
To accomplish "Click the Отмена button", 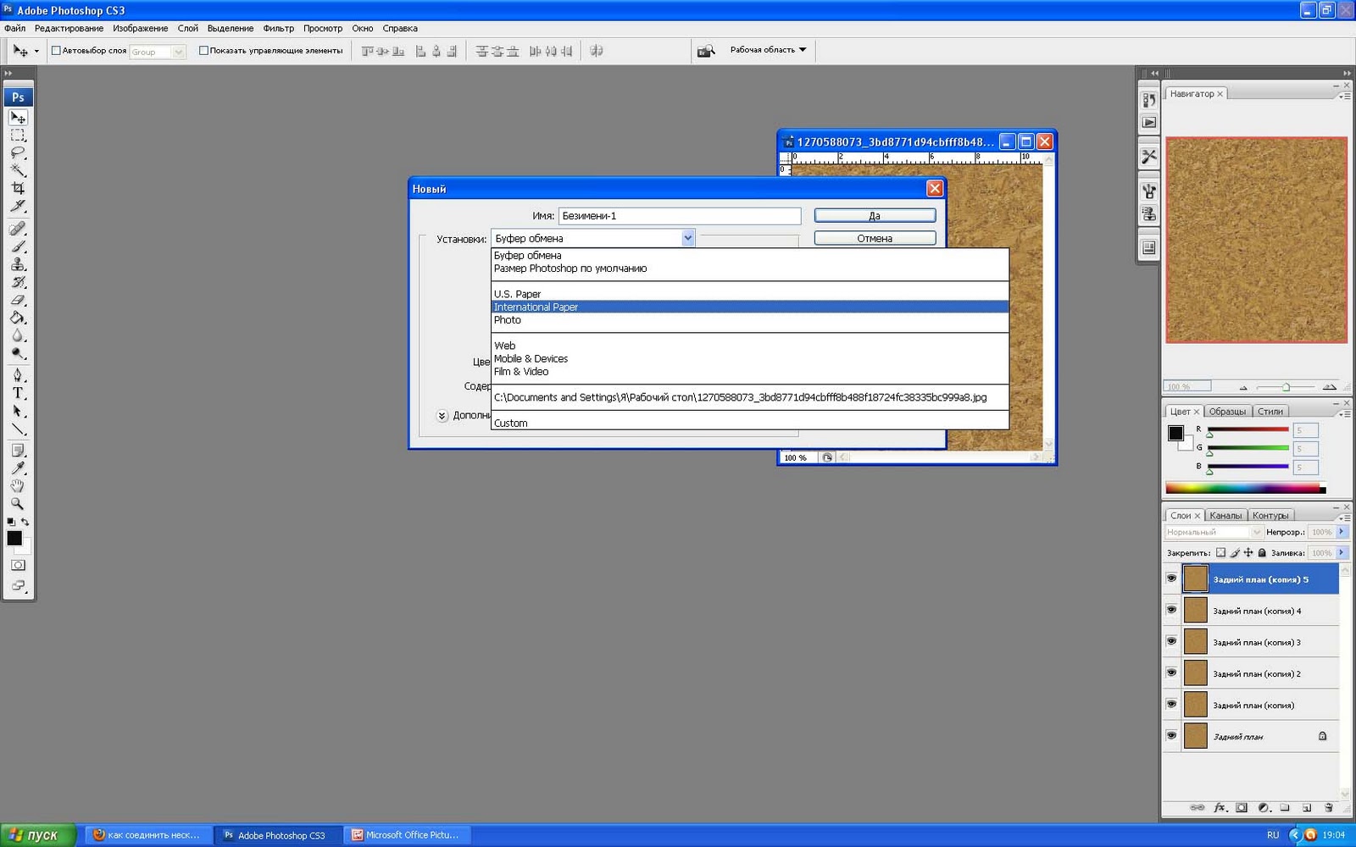I will click(x=875, y=238).
